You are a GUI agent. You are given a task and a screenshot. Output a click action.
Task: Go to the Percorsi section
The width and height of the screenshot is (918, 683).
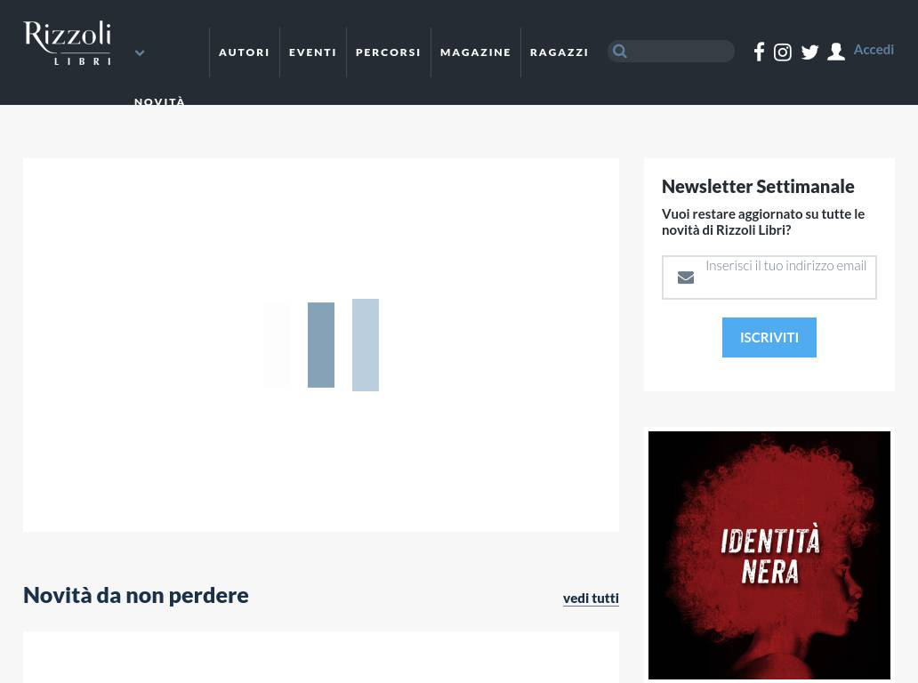389,52
